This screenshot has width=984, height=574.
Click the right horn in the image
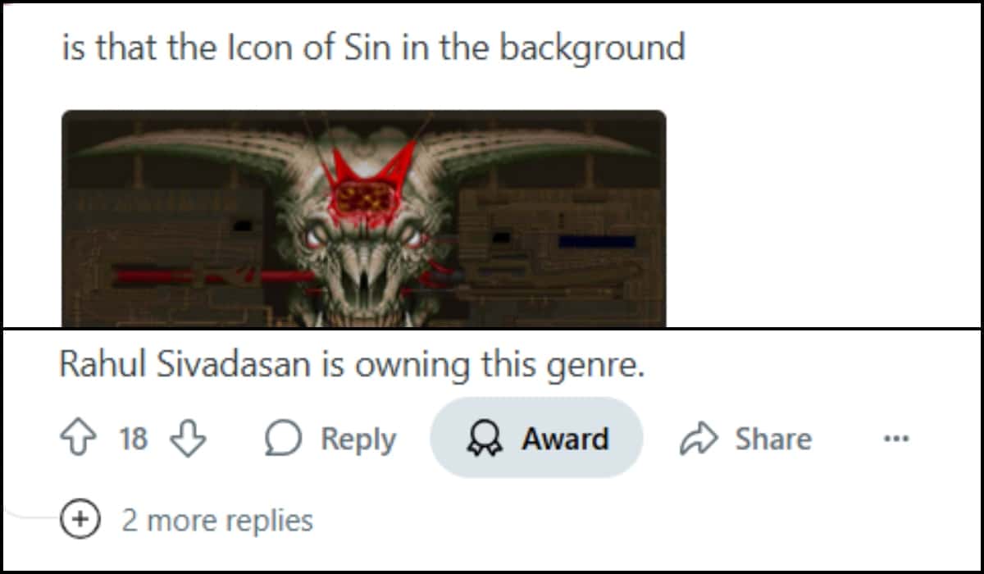pyautogui.click(x=540, y=152)
